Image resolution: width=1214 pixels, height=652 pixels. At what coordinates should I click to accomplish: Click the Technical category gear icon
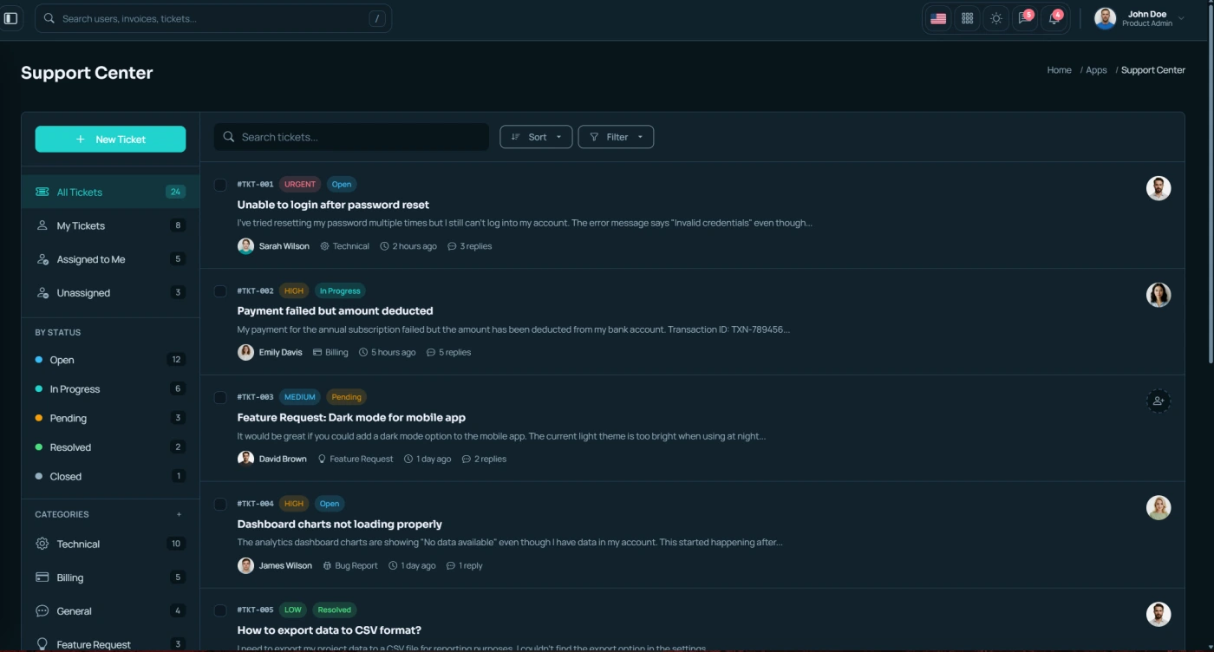pos(42,544)
